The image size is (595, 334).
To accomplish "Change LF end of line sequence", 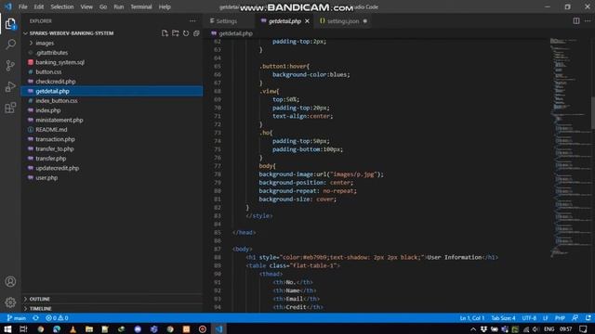I will 546,318.
